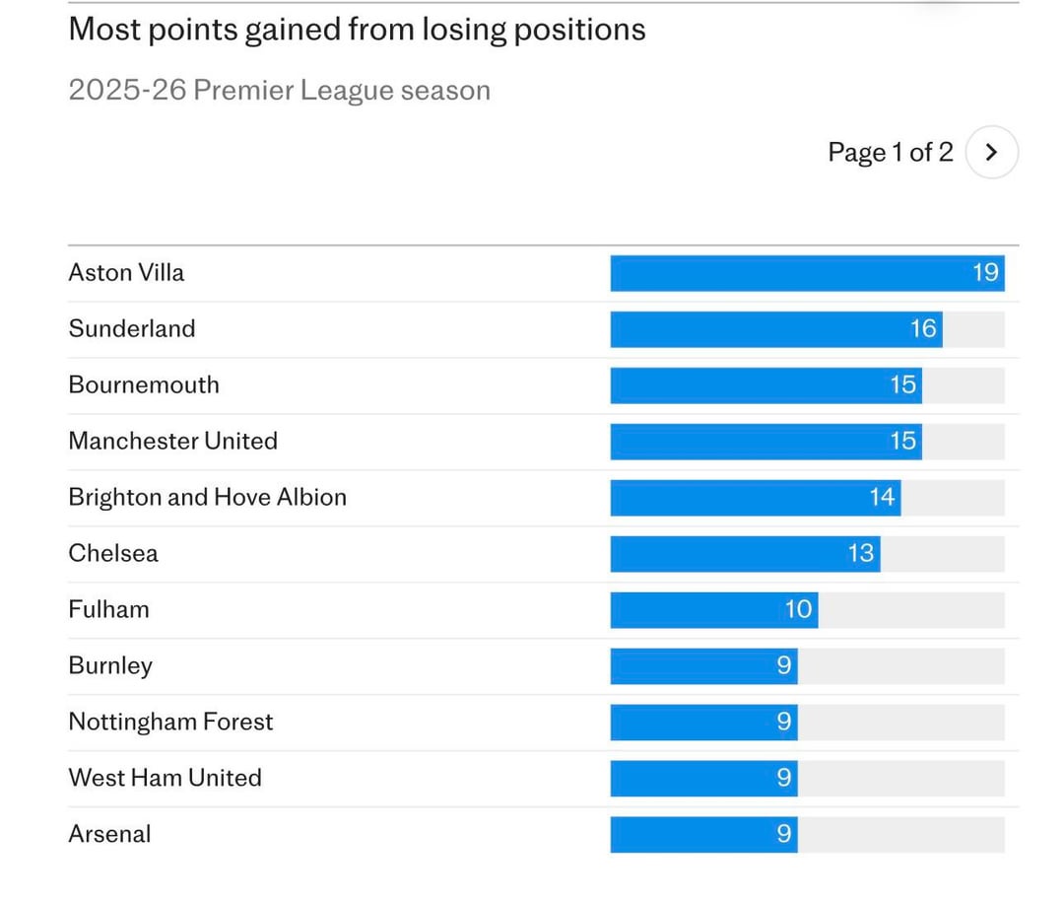
Task: Open the Brighton and Hove Albion label
Action: [207, 498]
